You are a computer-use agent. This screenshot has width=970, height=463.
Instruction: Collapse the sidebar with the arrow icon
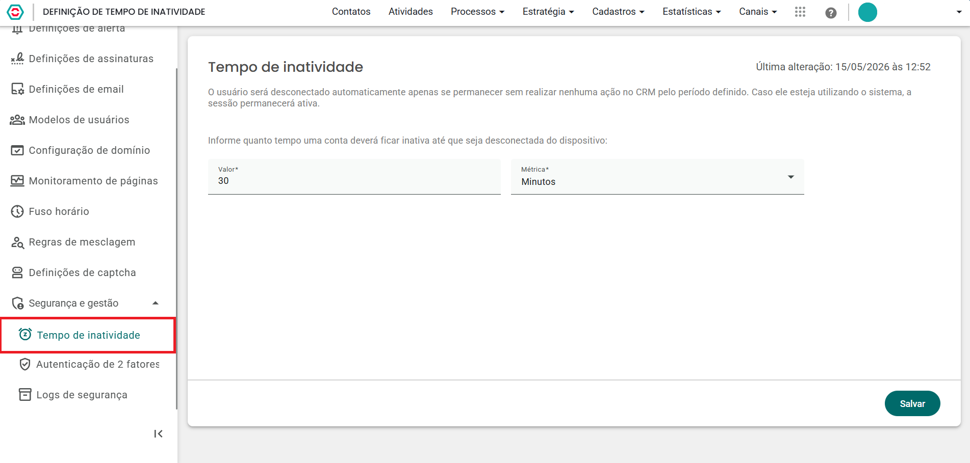tap(158, 434)
